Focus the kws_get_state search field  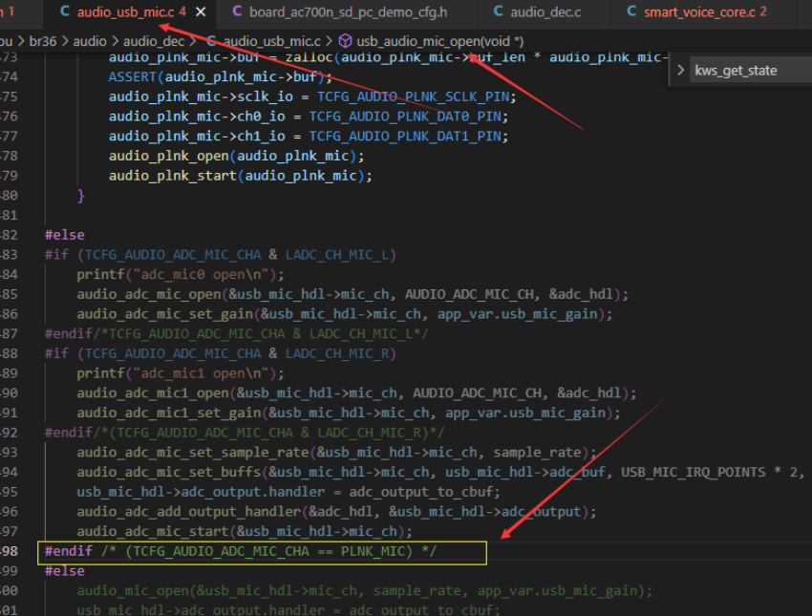click(752, 71)
